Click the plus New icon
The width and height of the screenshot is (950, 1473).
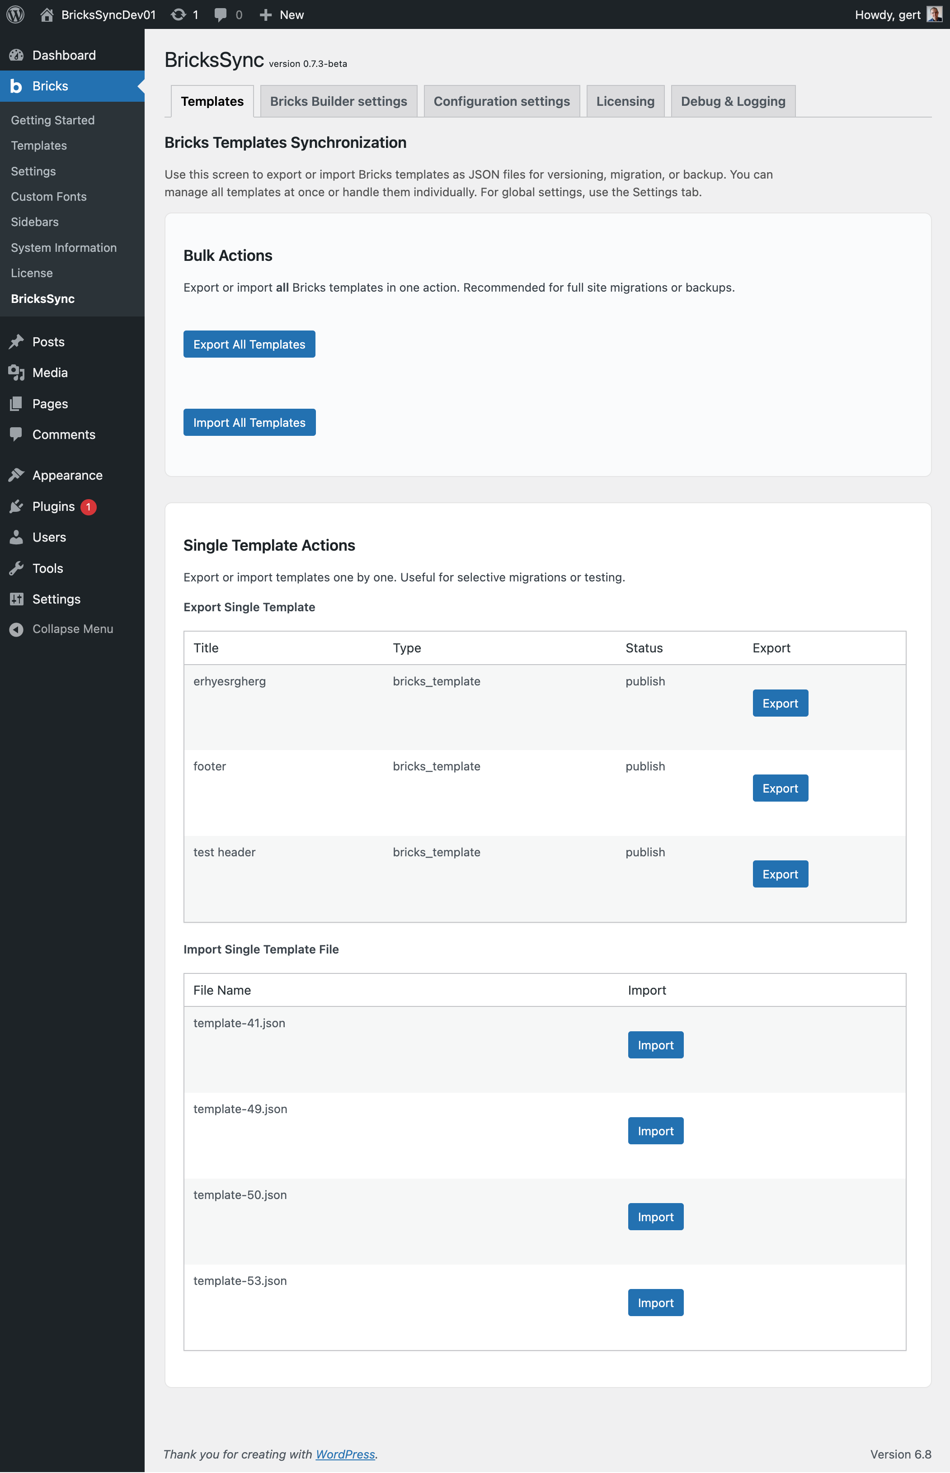(265, 14)
